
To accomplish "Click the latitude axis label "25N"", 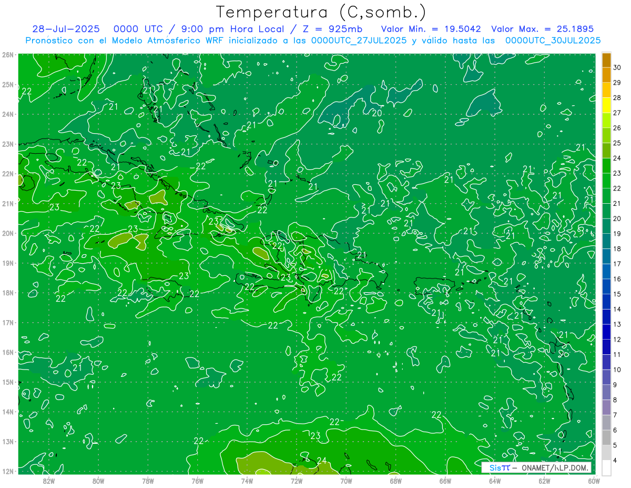I will click(x=8, y=85).
